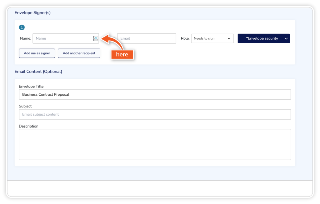Click the orange "here" callout label
This screenshot has width=320, height=204.
coord(122,55)
